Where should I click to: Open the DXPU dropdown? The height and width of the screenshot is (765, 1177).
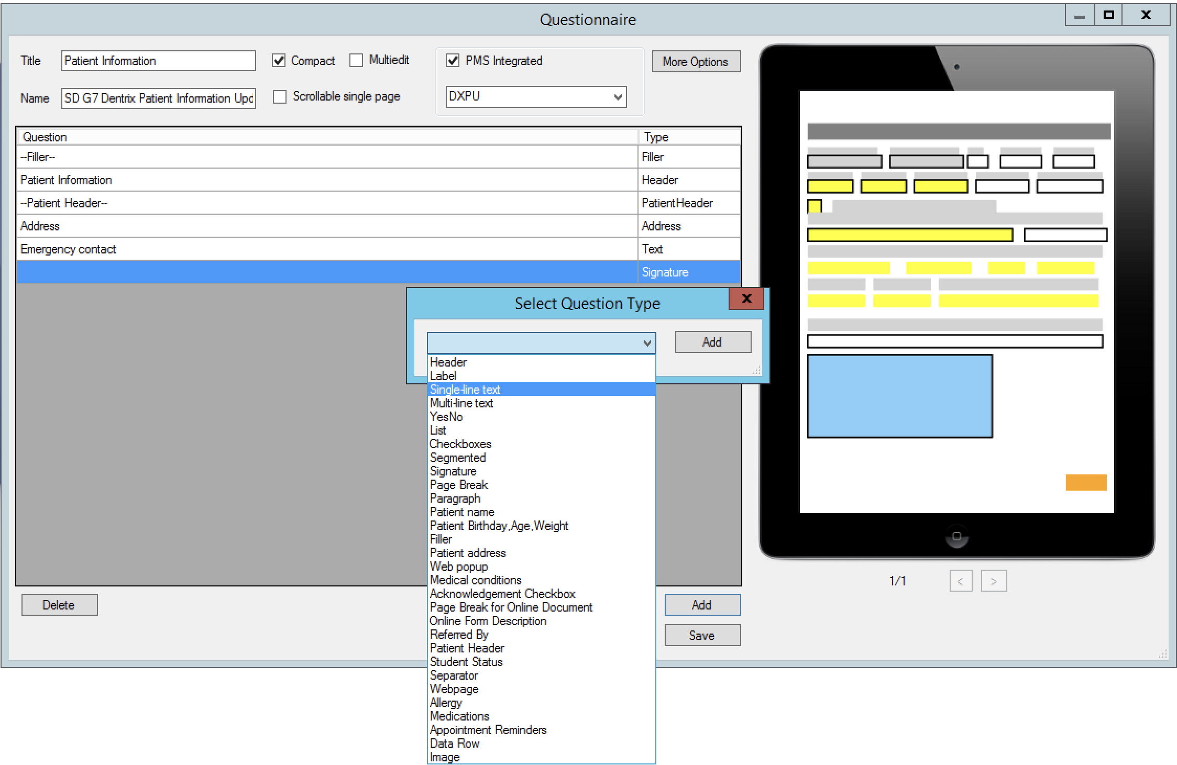pyautogui.click(x=536, y=96)
